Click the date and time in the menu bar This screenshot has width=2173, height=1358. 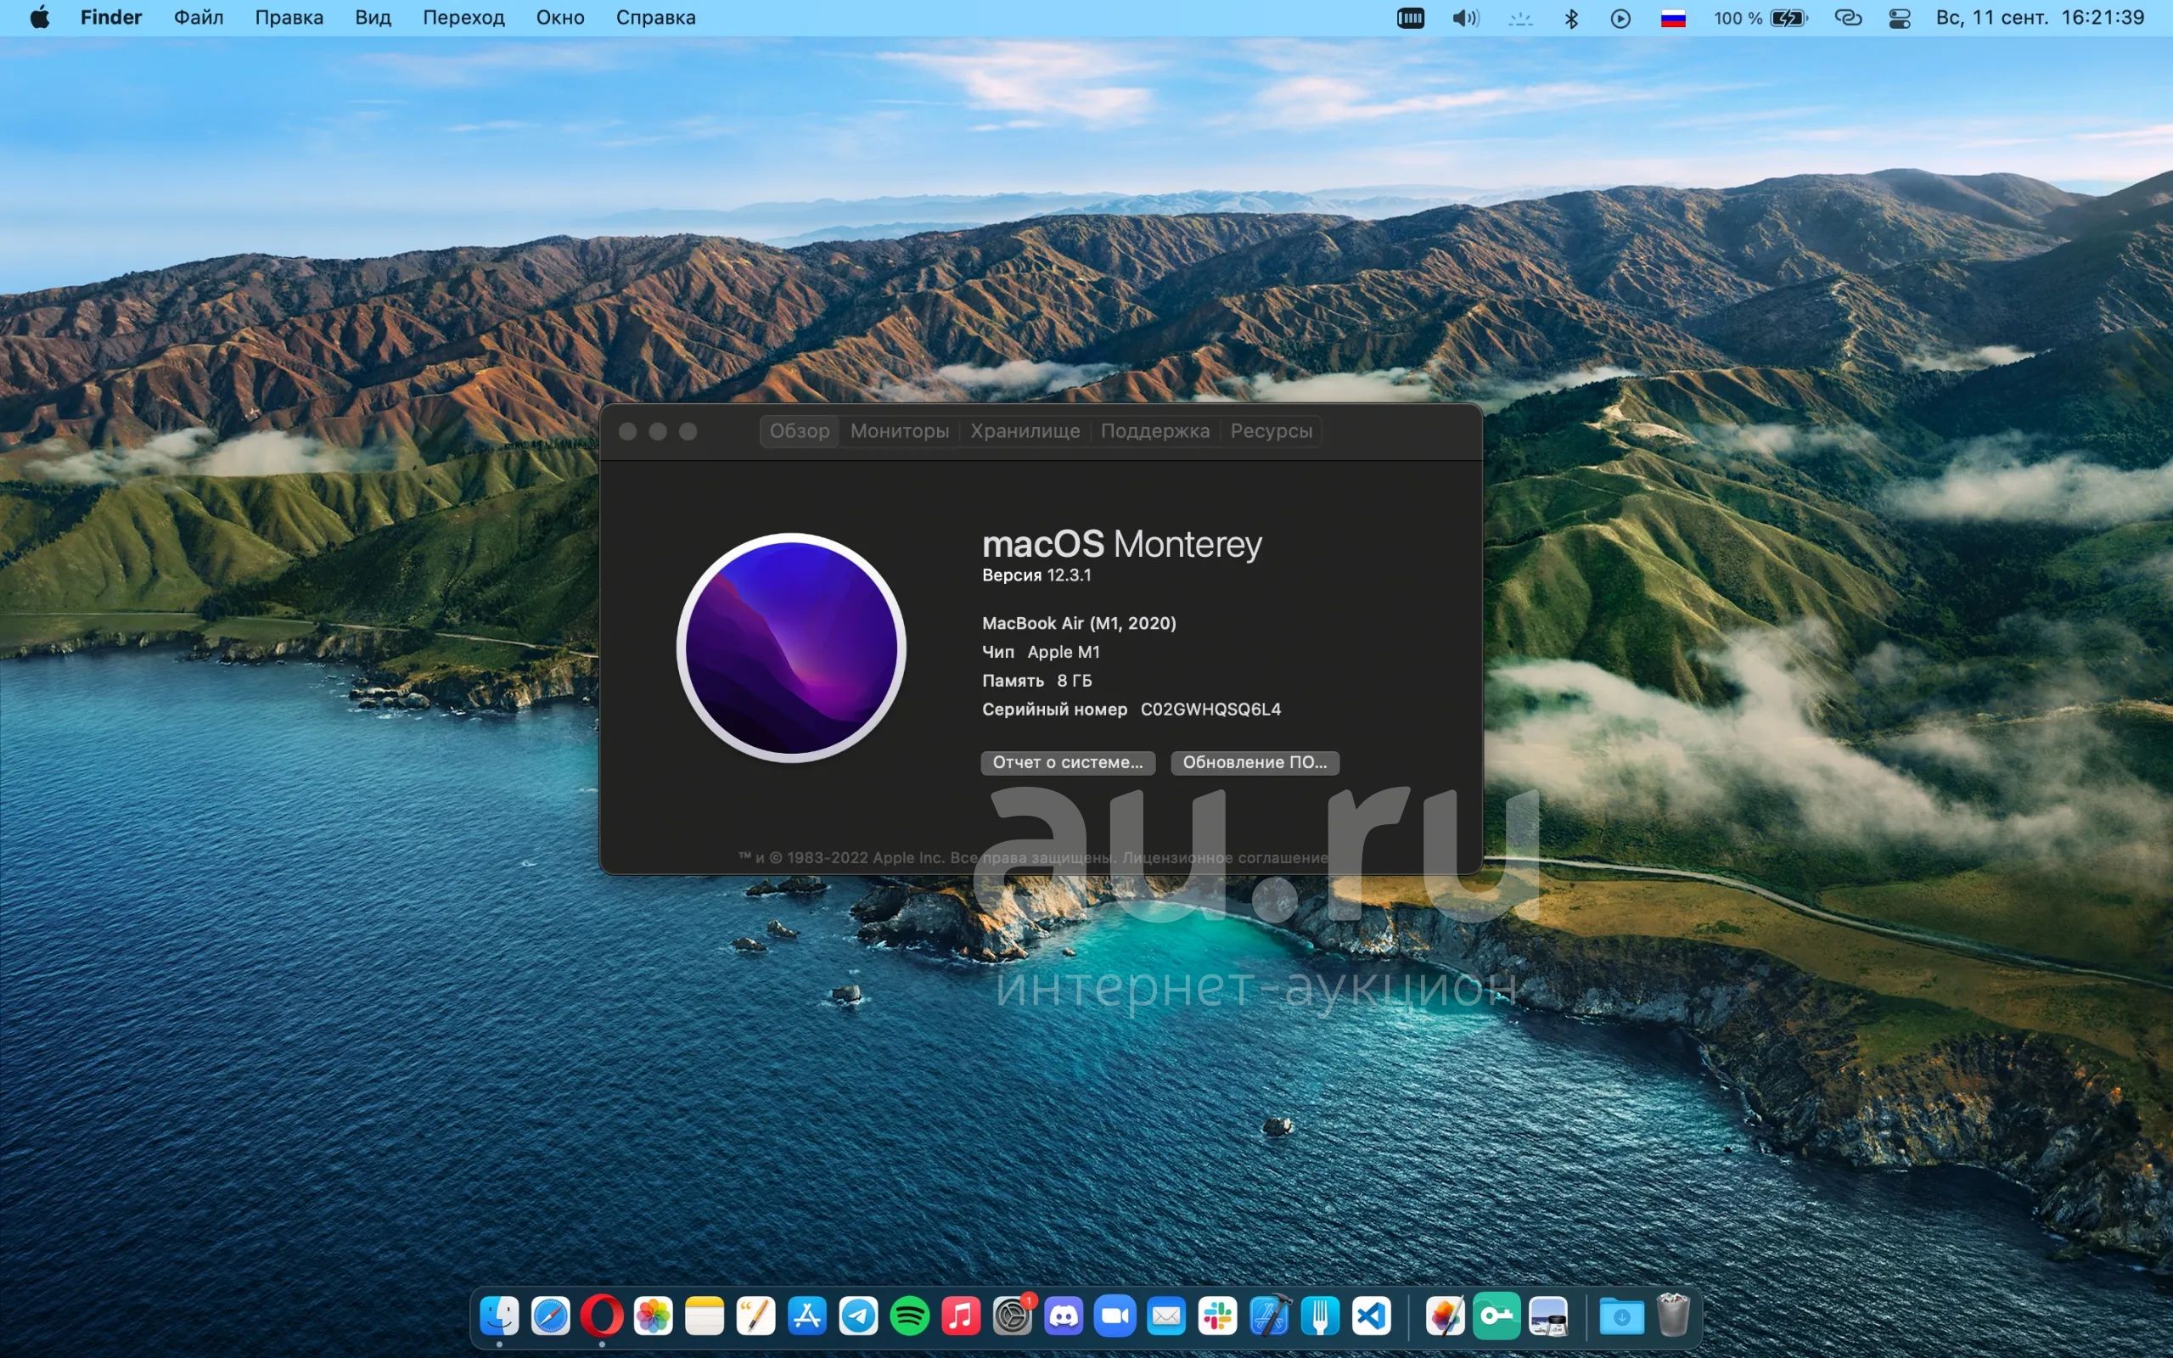(2040, 18)
